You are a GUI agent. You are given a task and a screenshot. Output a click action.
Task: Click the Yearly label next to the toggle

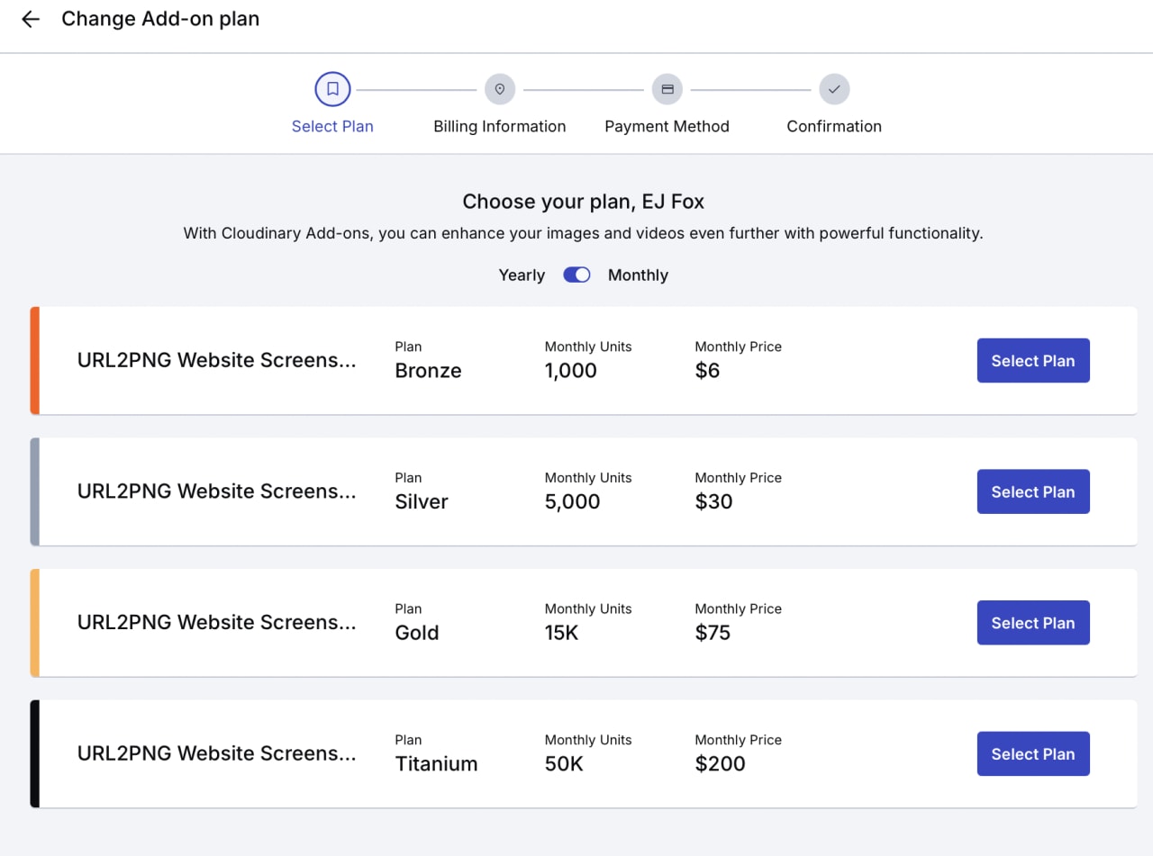coord(521,275)
